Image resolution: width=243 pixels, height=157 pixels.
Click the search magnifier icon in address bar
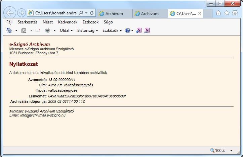click(81, 13)
